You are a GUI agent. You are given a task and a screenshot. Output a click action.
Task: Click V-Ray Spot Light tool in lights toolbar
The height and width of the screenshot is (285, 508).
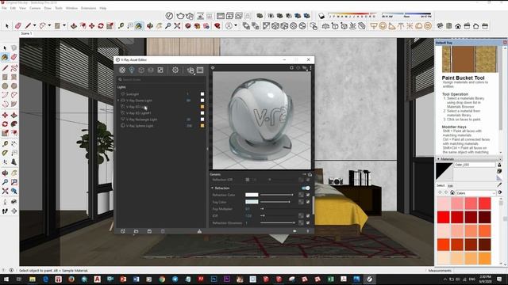click(391, 26)
